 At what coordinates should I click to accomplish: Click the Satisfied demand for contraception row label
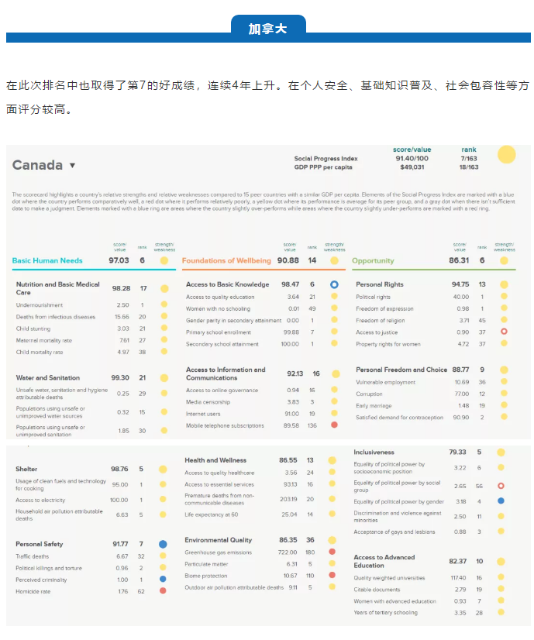coord(399,418)
